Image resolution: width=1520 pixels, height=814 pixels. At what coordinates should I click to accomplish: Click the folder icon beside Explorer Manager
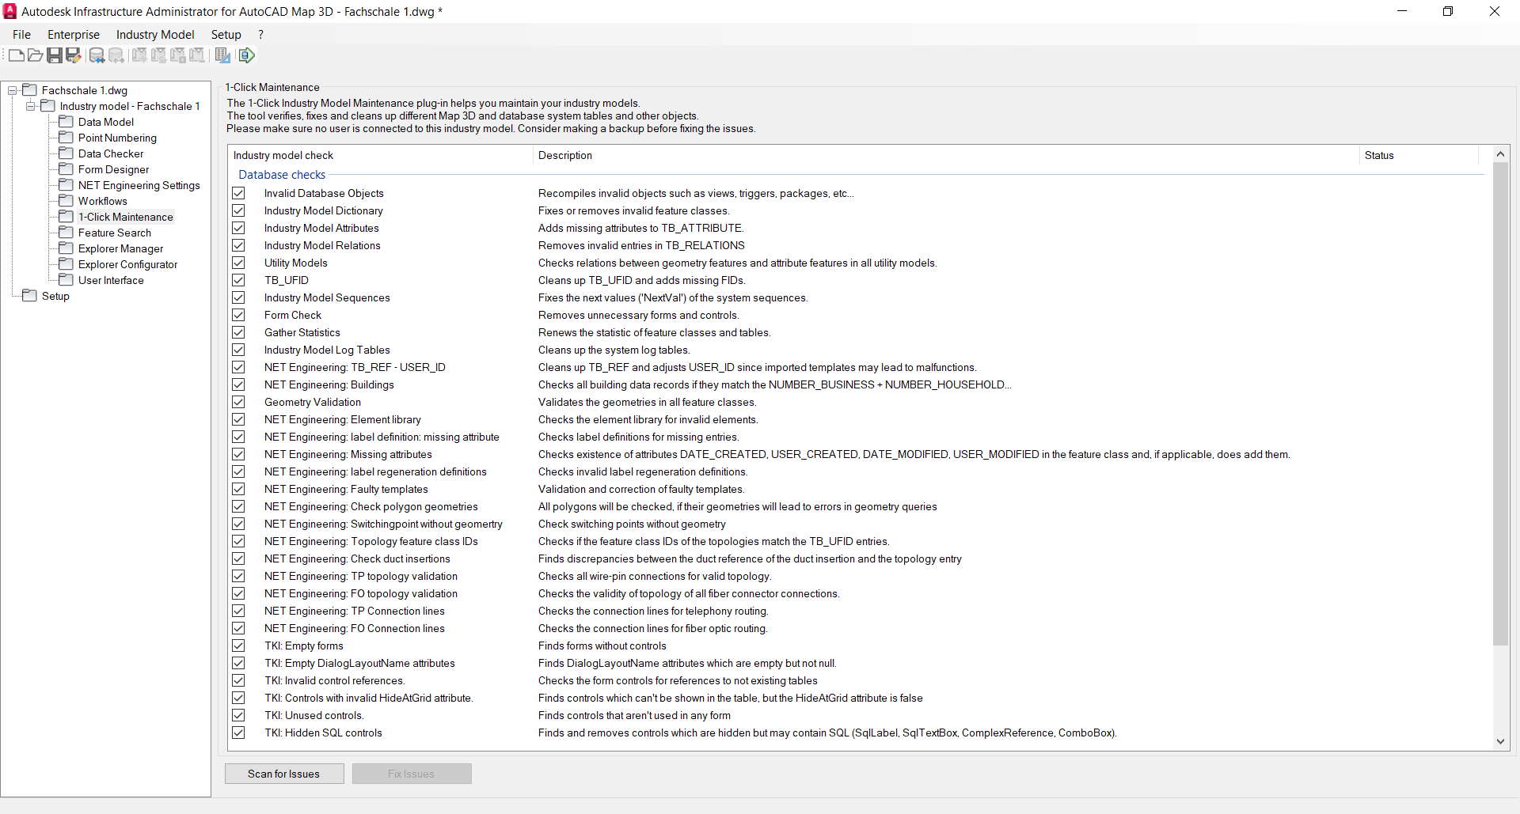(66, 248)
